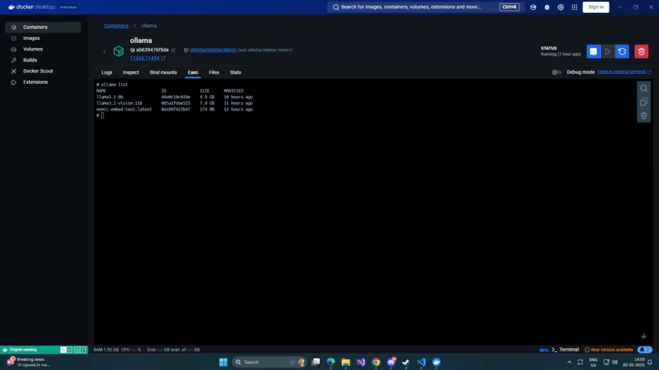The width and height of the screenshot is (659, 370).
Task: Switch to the Bind mounts tab
Action: 163,73
